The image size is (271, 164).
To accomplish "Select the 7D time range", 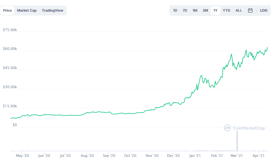I will click(185, 10).
